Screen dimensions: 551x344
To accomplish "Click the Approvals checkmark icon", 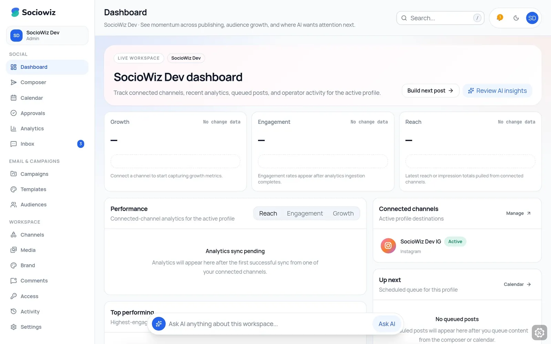I will point(13,113).
